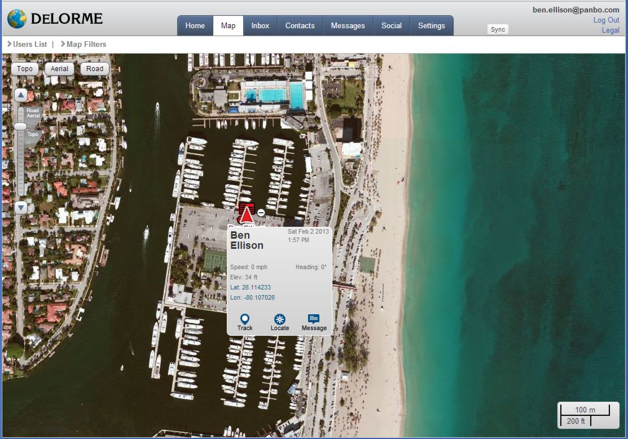
Task: Open the Inbox tab
Action: 260,25
